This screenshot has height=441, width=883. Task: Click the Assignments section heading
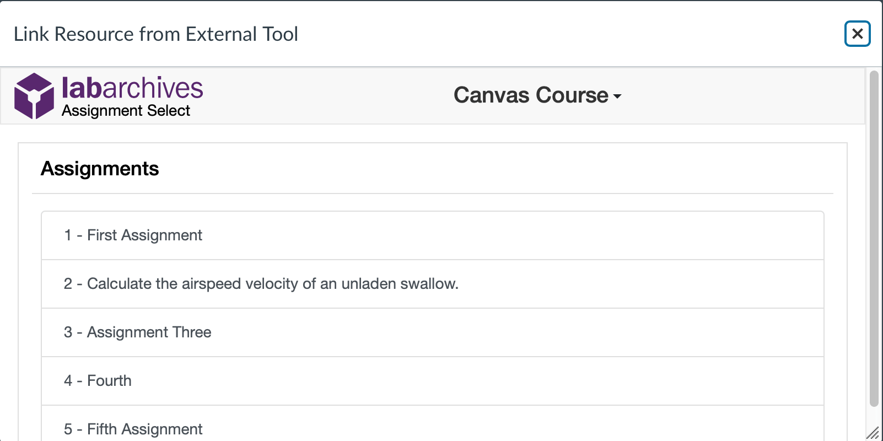[99, 169]
